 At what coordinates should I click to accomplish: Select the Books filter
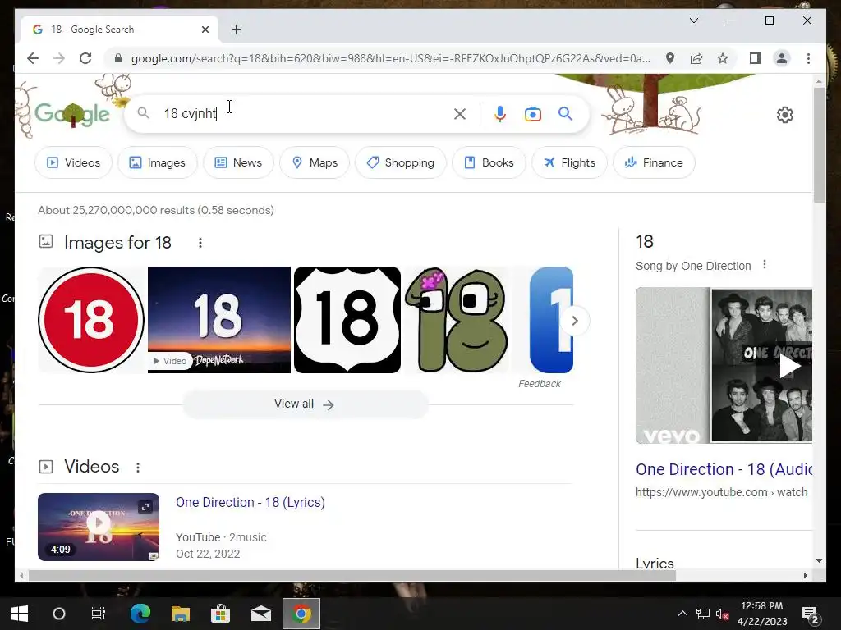(489, 162)
